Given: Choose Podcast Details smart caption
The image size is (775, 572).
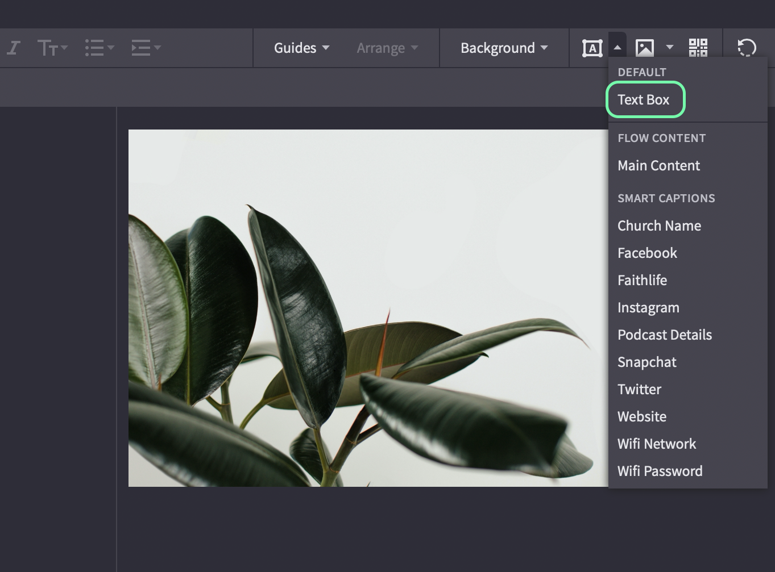Looking at the screenshot, I should pyautogui.click(x=665, y=335).
